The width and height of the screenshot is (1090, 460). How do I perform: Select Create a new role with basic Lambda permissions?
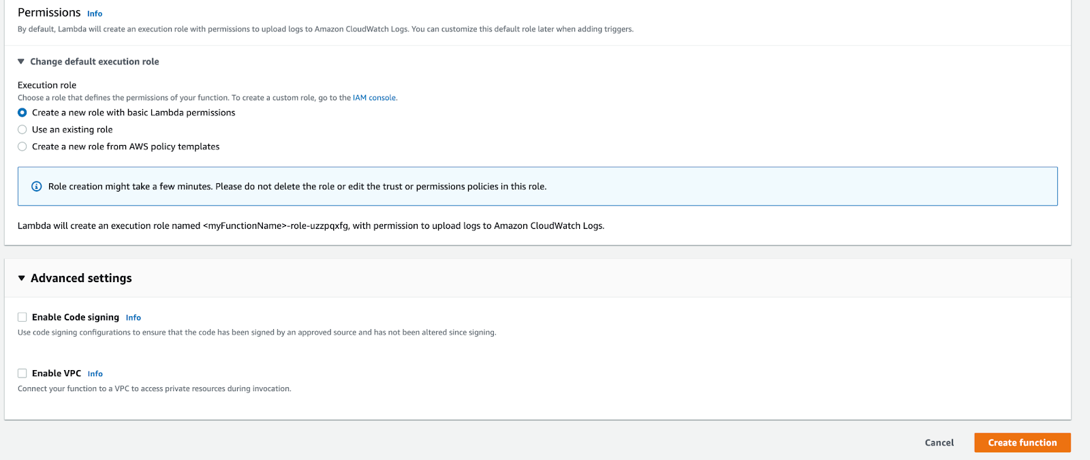22,112
